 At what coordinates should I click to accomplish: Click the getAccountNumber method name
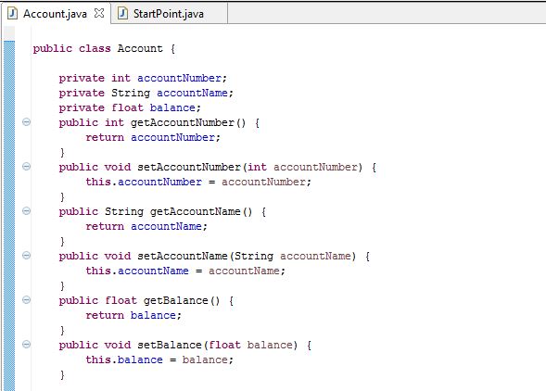tap(183, 122)
